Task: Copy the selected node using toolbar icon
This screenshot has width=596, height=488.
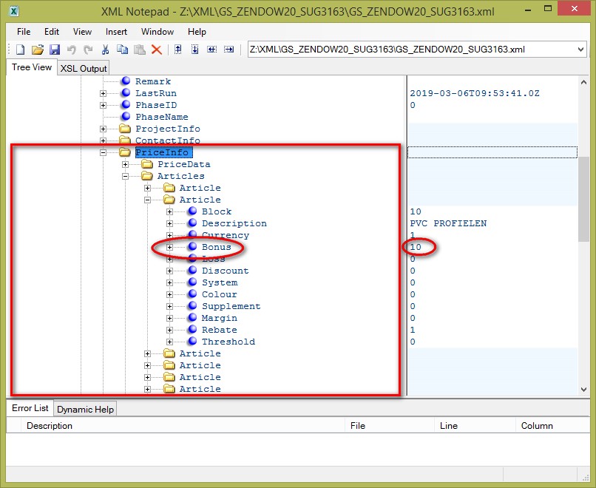Action: tap(123, 50)
